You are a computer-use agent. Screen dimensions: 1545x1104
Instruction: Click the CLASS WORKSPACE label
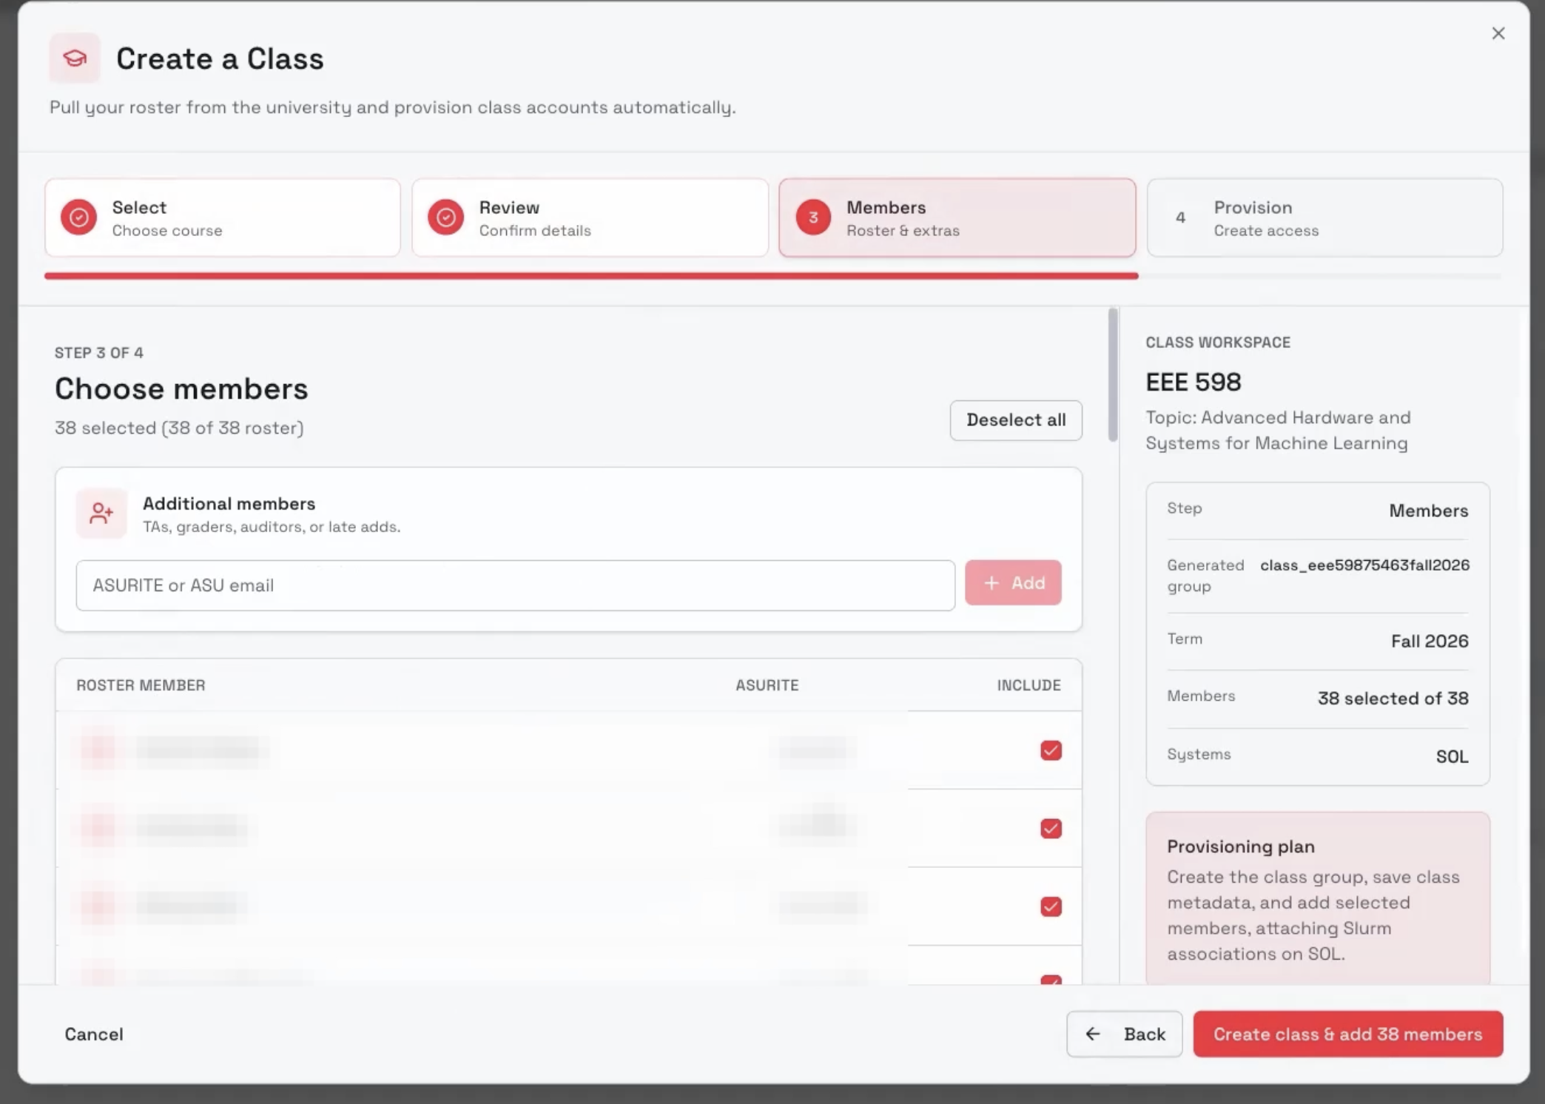[x=1218, y=343]
